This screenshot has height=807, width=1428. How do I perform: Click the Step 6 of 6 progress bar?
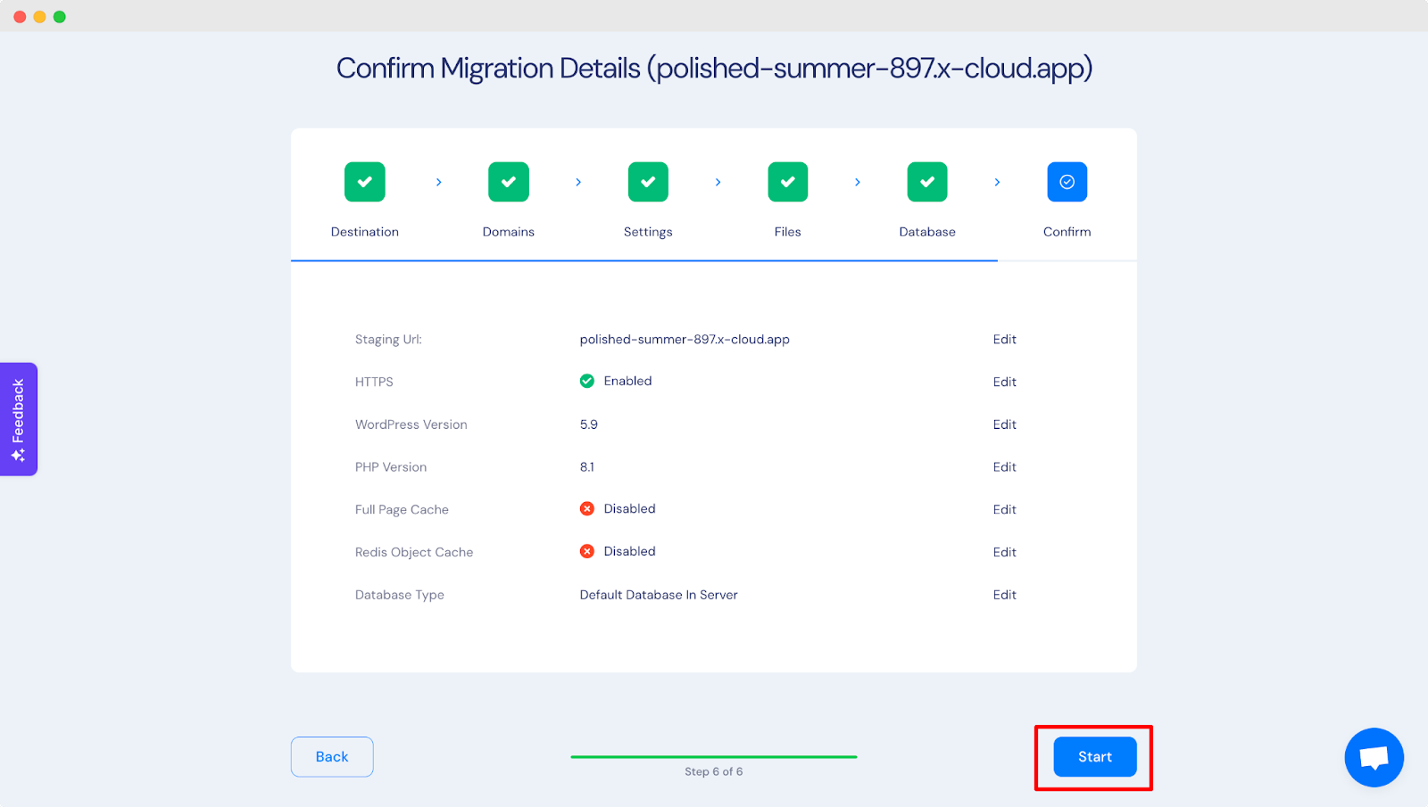click(x=713, y=756)
